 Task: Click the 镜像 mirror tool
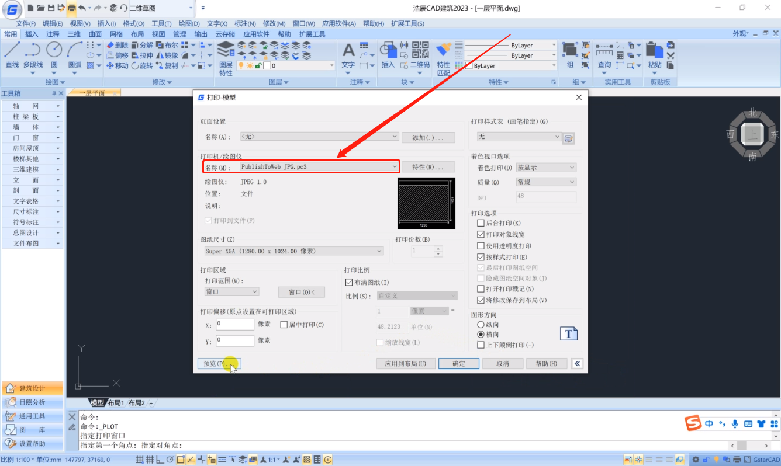[x=167, y=55]
